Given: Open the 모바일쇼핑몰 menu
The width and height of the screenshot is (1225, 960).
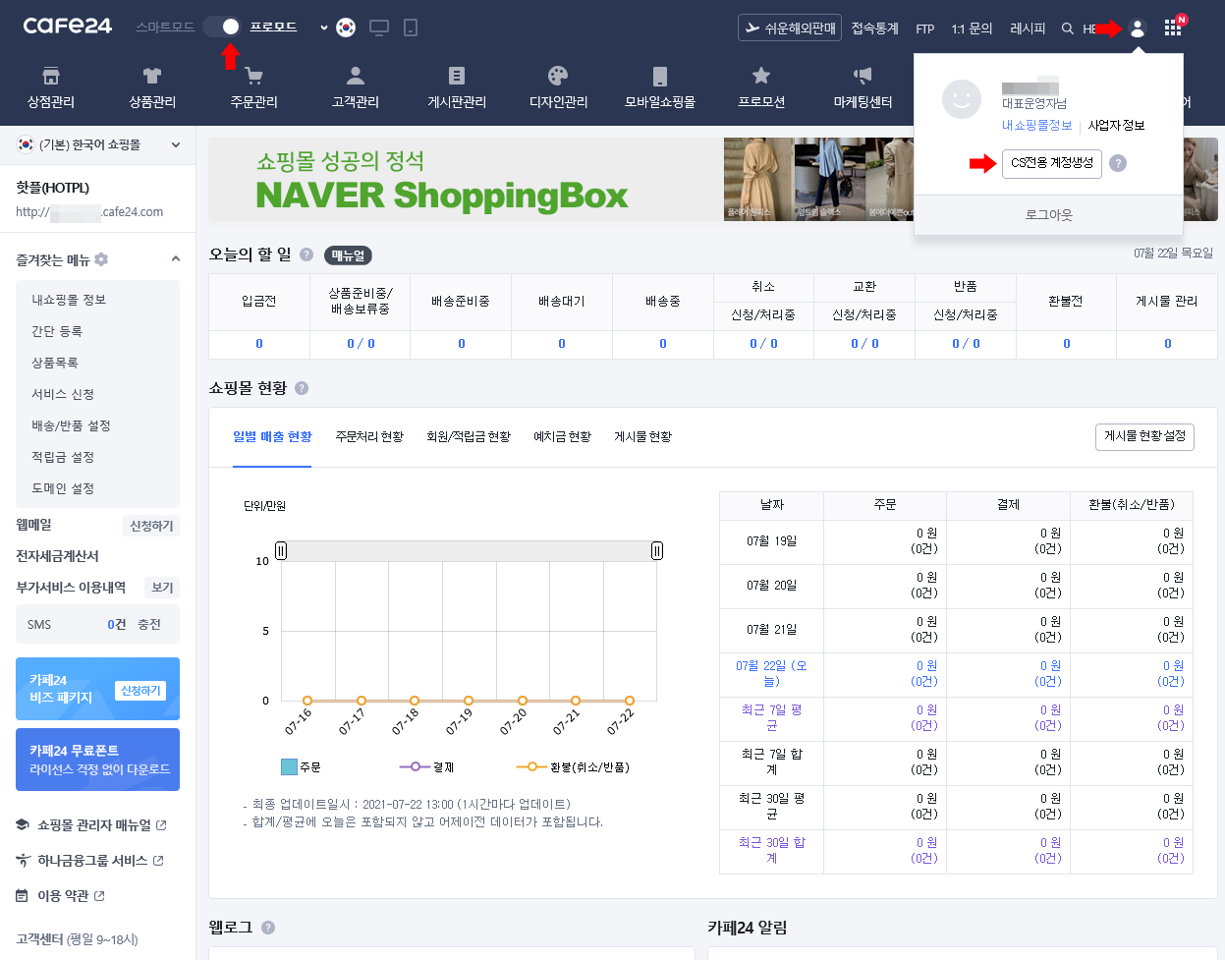Looking at the screenshot, I should pos(660,87).
